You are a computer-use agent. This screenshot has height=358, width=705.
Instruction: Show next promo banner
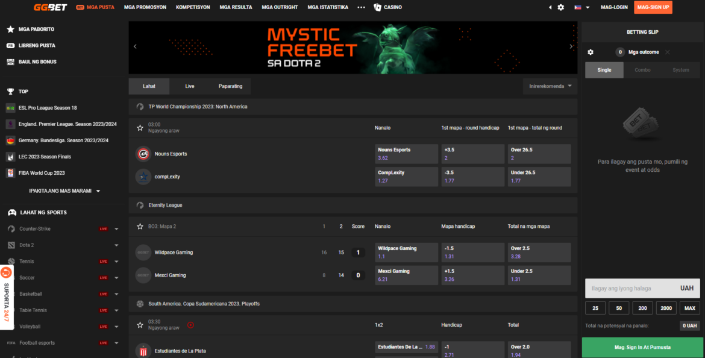[x=571, y=46]
